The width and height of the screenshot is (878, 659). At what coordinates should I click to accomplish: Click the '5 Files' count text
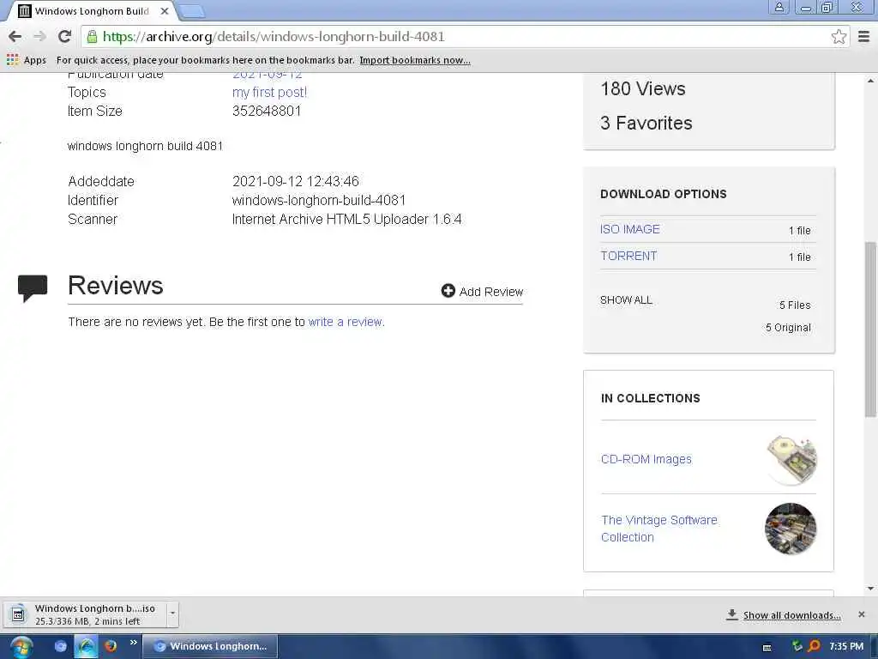795,305
